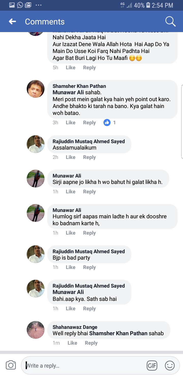Viewport: 183px width, 377px height.
Task: Tap the GIF button in reply bar
Action: pos(152,366)
